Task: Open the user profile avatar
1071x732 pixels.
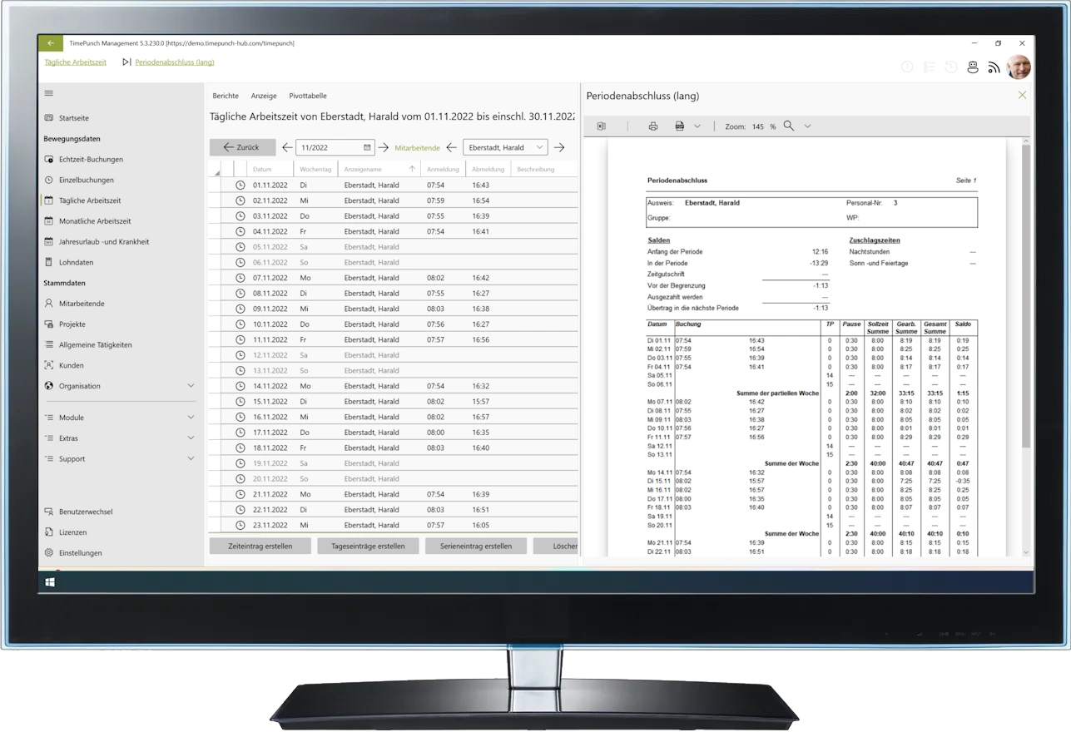Action: point(1019,67)
